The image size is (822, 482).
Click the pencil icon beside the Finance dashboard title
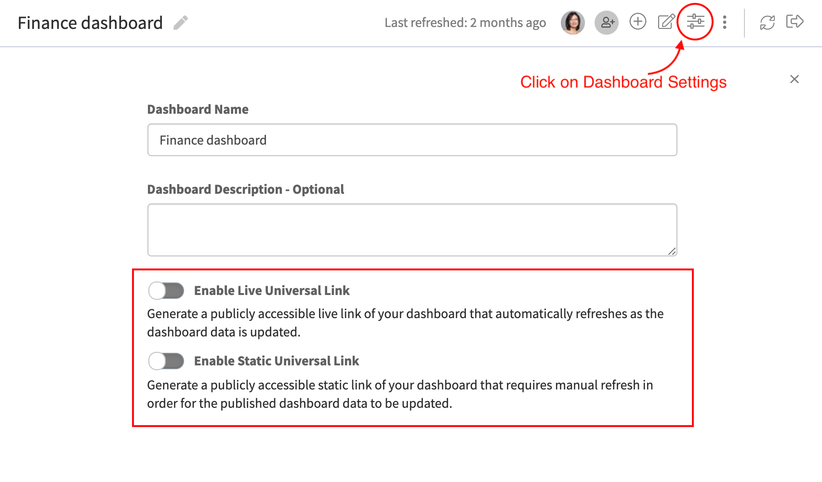point(181,23)
